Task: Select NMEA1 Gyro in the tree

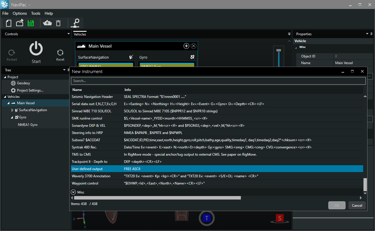Action: [x=28, y=125]
